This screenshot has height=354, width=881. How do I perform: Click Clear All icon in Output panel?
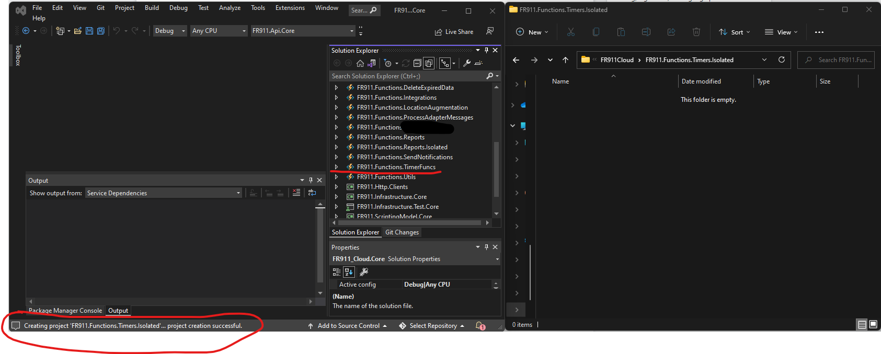[x=296, y=193]
